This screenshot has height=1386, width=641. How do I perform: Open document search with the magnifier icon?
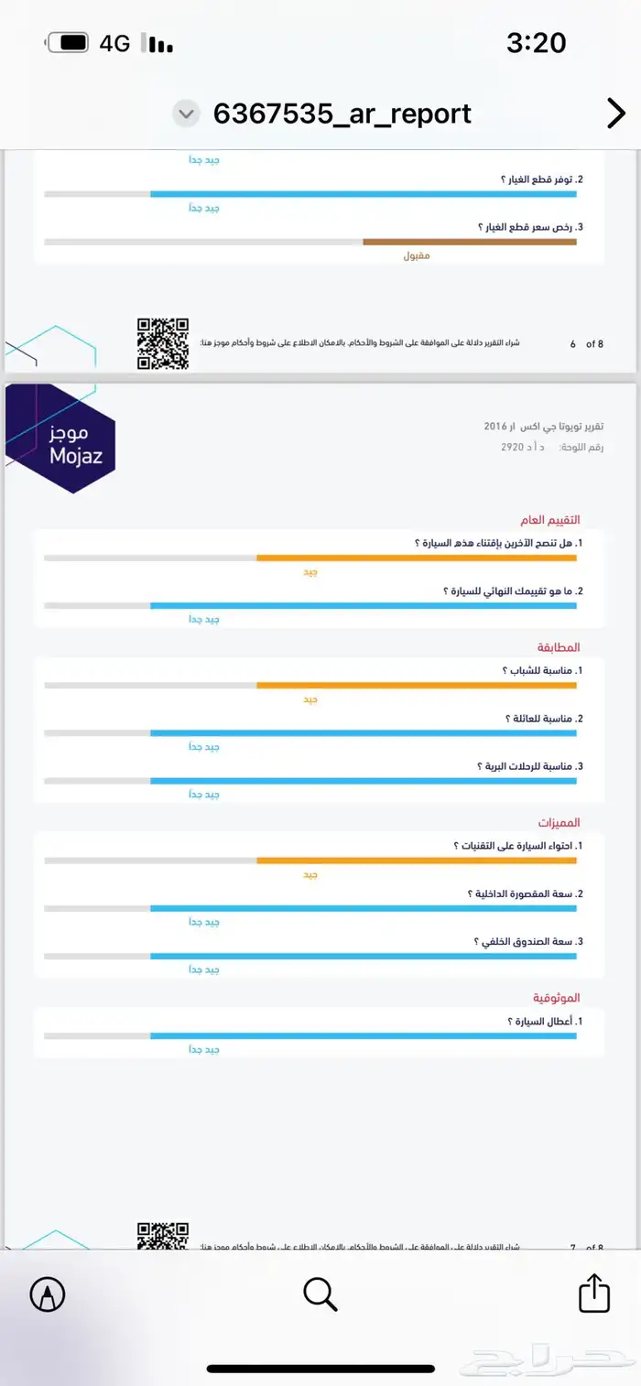click(319, 1294)
